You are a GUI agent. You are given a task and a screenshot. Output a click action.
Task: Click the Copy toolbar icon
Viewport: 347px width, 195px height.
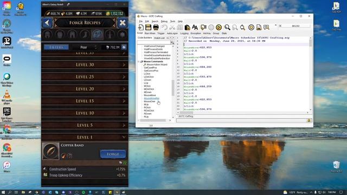(179, 28)
